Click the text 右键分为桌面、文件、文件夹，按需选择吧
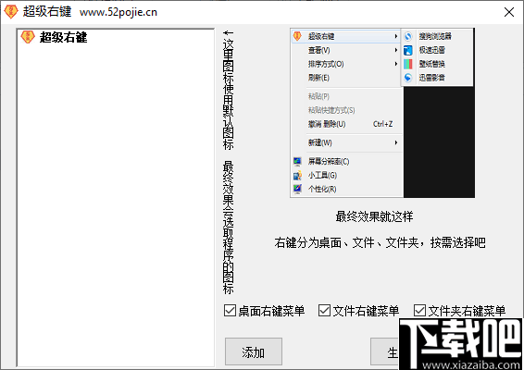Image resolution: width=524 pixels, height=370 pixels. click(x=380, y=242)
